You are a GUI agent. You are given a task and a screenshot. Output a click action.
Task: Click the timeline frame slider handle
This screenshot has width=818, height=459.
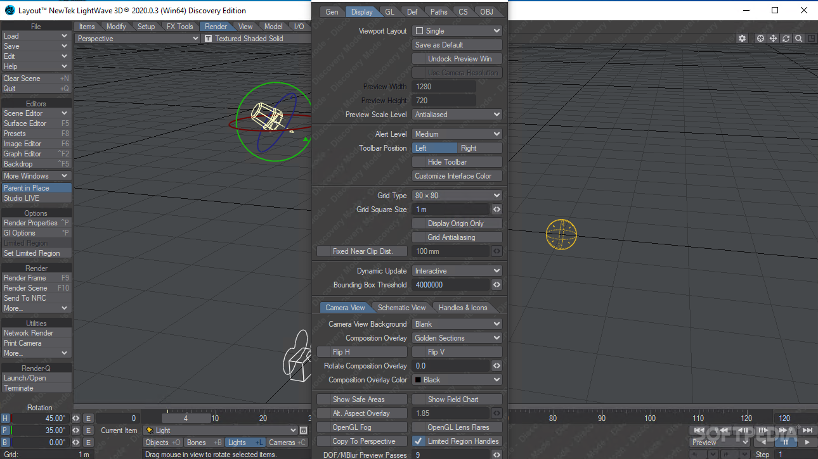pyautogui.click(x=185, y=418)
